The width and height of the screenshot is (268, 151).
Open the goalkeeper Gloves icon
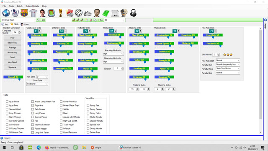(x=124, y=13)
